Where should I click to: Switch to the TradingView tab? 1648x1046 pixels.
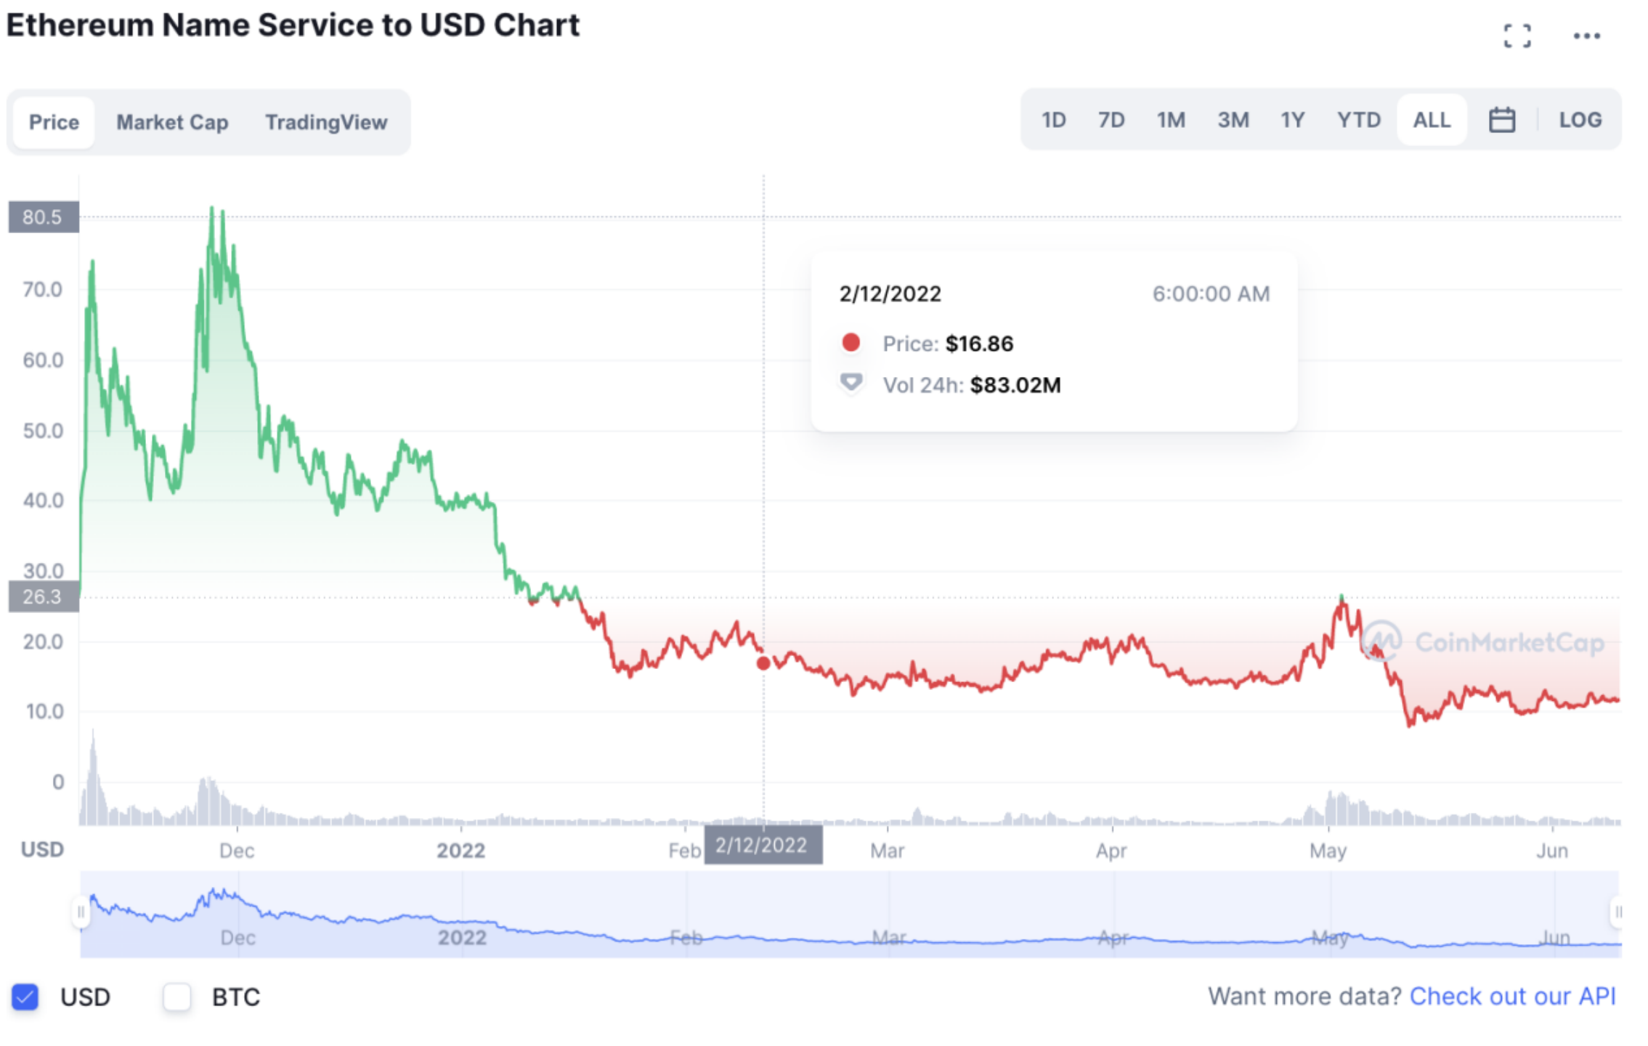click(x=326, y=122)
